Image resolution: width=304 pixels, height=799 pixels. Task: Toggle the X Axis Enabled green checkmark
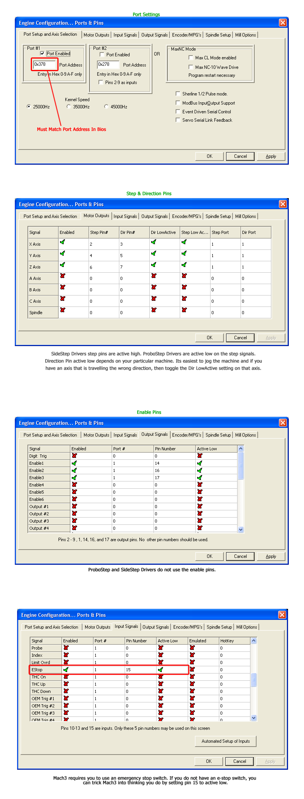pyautogui.click(x=62, y=242)
